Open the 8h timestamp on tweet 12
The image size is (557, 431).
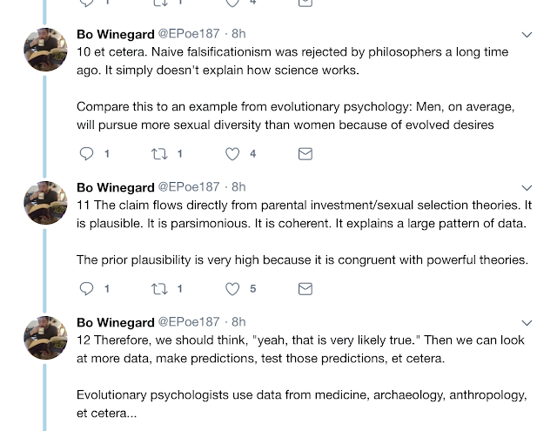237,322
